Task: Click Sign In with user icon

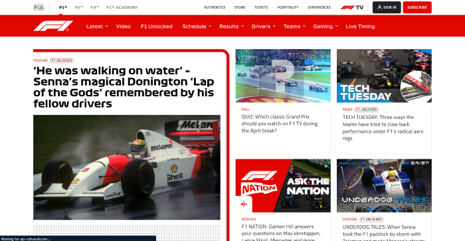Action: point(387,7)
